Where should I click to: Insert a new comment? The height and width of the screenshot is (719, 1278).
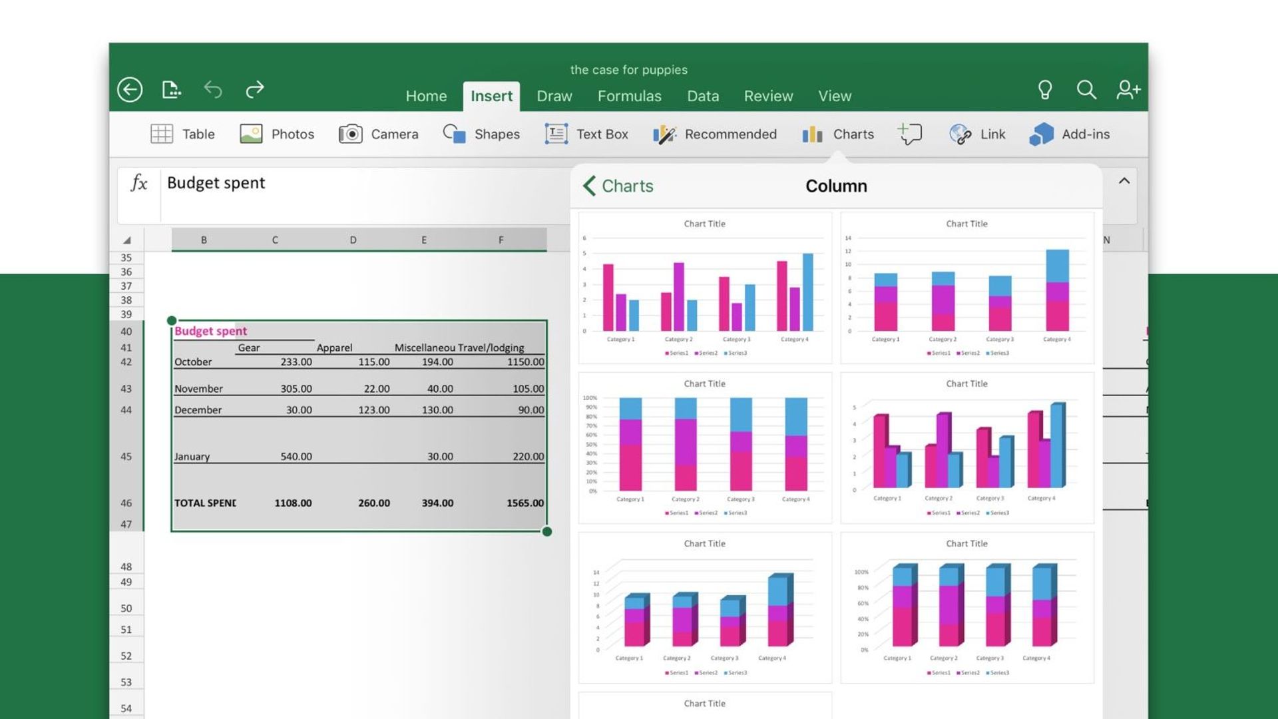pos(910,134)
